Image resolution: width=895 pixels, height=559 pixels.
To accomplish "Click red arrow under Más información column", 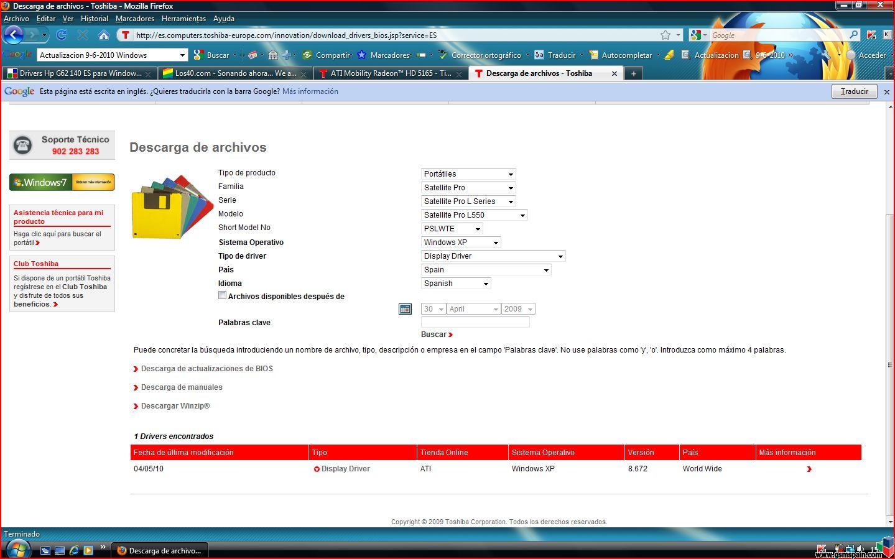I will [809, 469].
